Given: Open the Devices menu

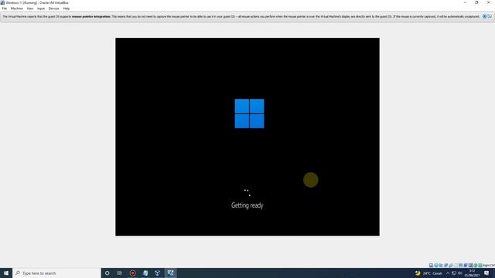Looking at the screenshot, I should [x=53, y=8].
